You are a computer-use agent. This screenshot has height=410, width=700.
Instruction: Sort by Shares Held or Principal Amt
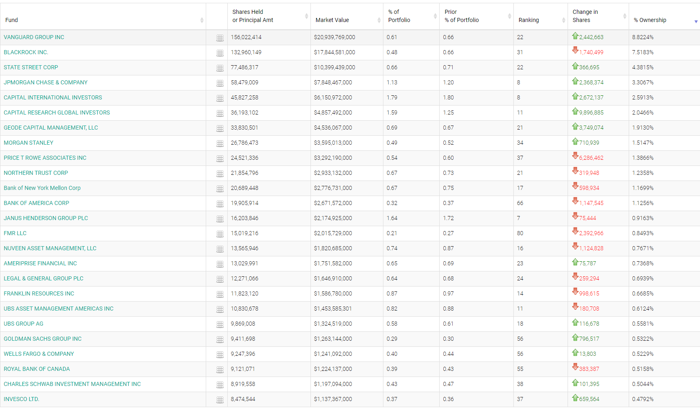(x=269, y=16)
